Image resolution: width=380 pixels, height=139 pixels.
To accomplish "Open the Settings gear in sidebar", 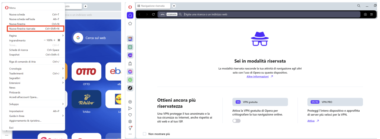I will [x=130, y=121].
